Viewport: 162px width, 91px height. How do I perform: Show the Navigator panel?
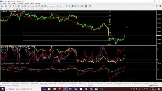(x=16, y=6)
